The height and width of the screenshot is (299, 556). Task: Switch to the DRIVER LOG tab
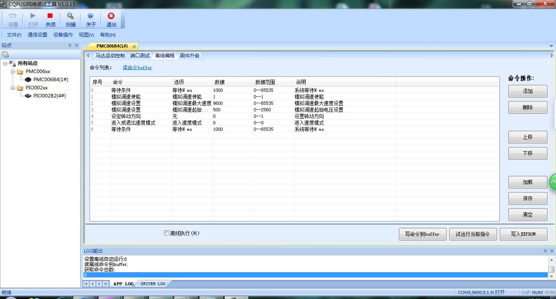pos(153,284)
